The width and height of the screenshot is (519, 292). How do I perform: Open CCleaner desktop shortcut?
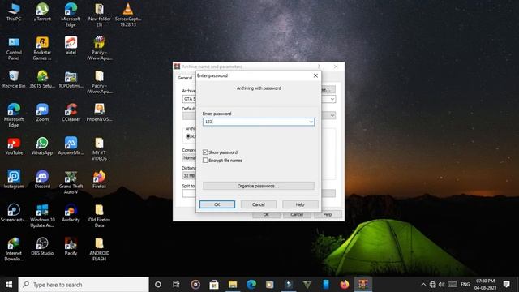(x=71, y=113)
